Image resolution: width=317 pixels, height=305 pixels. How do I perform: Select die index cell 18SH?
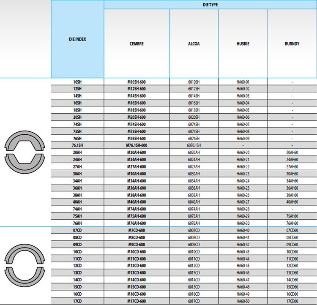click(x=77, y=110)
